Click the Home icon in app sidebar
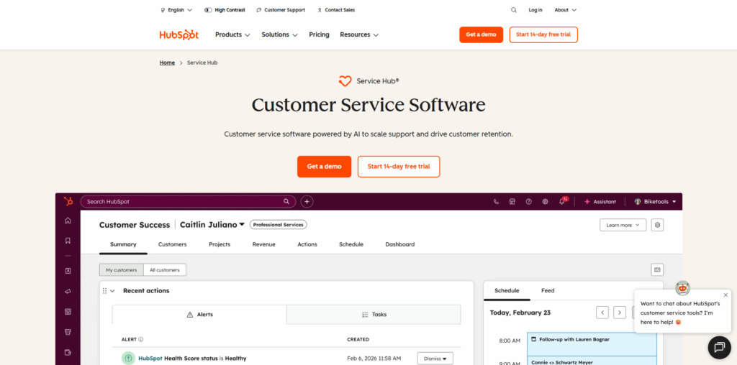Image resolution: width=737 pixels, height=365 pixels. tap(68, 221)
